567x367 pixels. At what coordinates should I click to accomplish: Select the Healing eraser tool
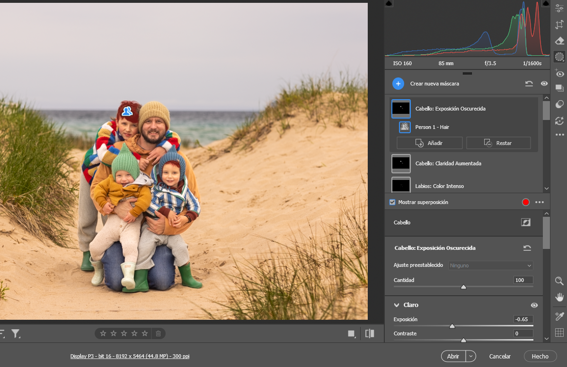pyautogui.click(x=559, y=41)
